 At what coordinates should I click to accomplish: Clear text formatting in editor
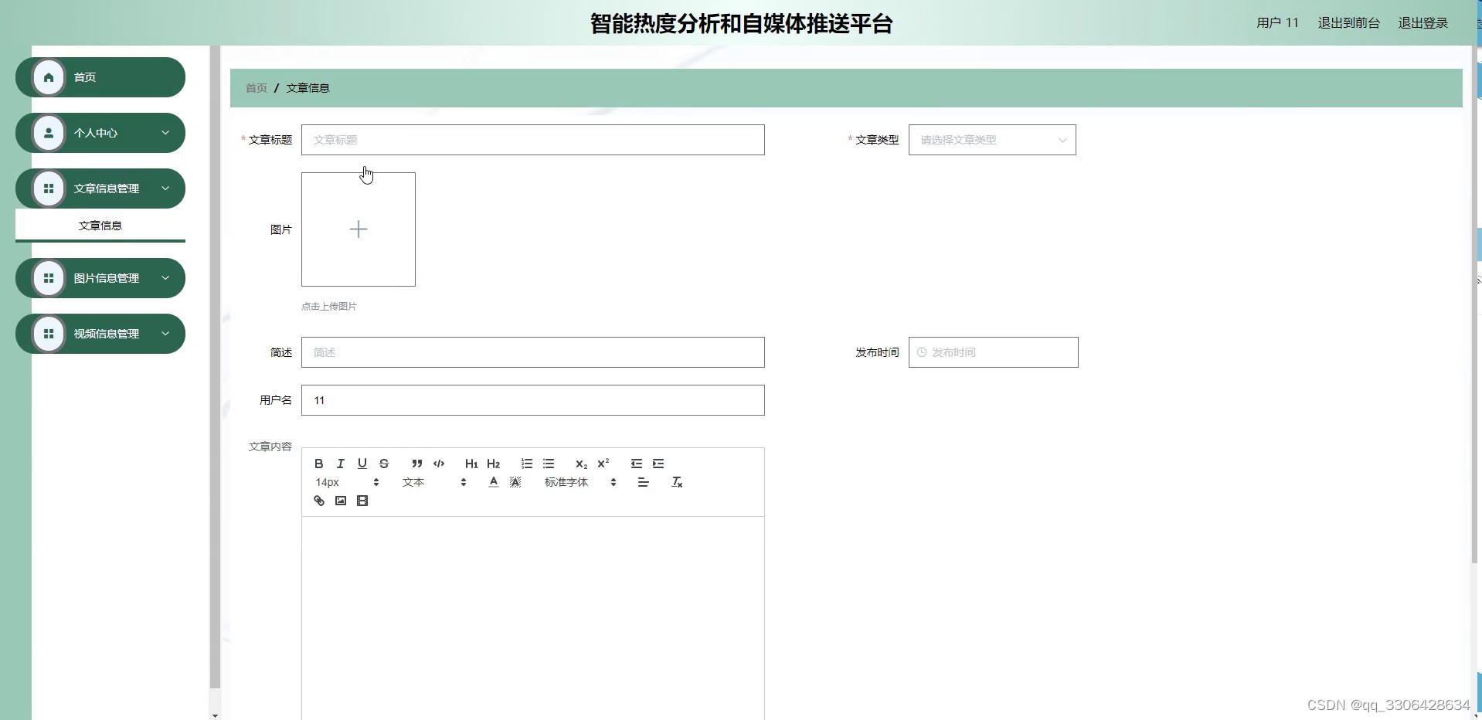pos(677,482)
